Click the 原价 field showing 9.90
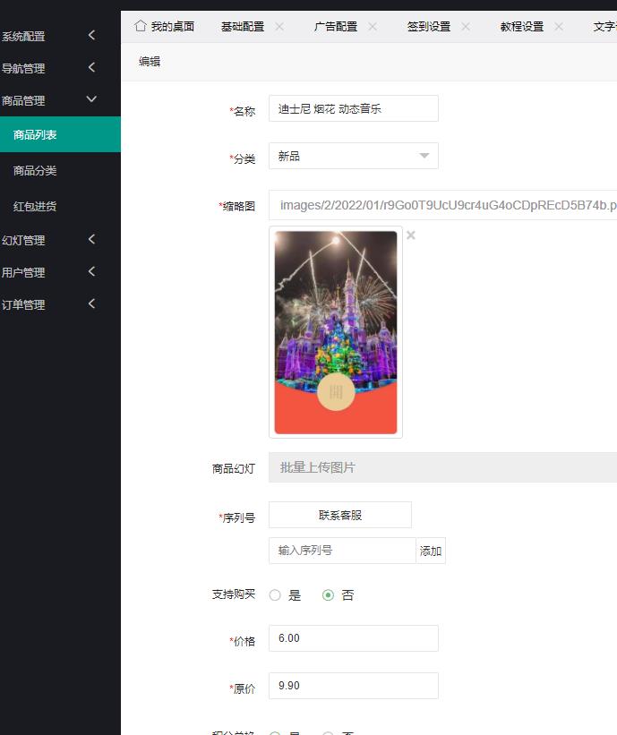Image resolution: width=617 pixels, height=735 pixels. 354,686
